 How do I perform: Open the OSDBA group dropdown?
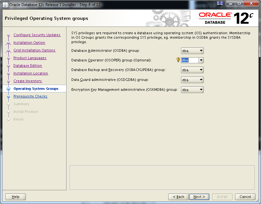[192, 51]
